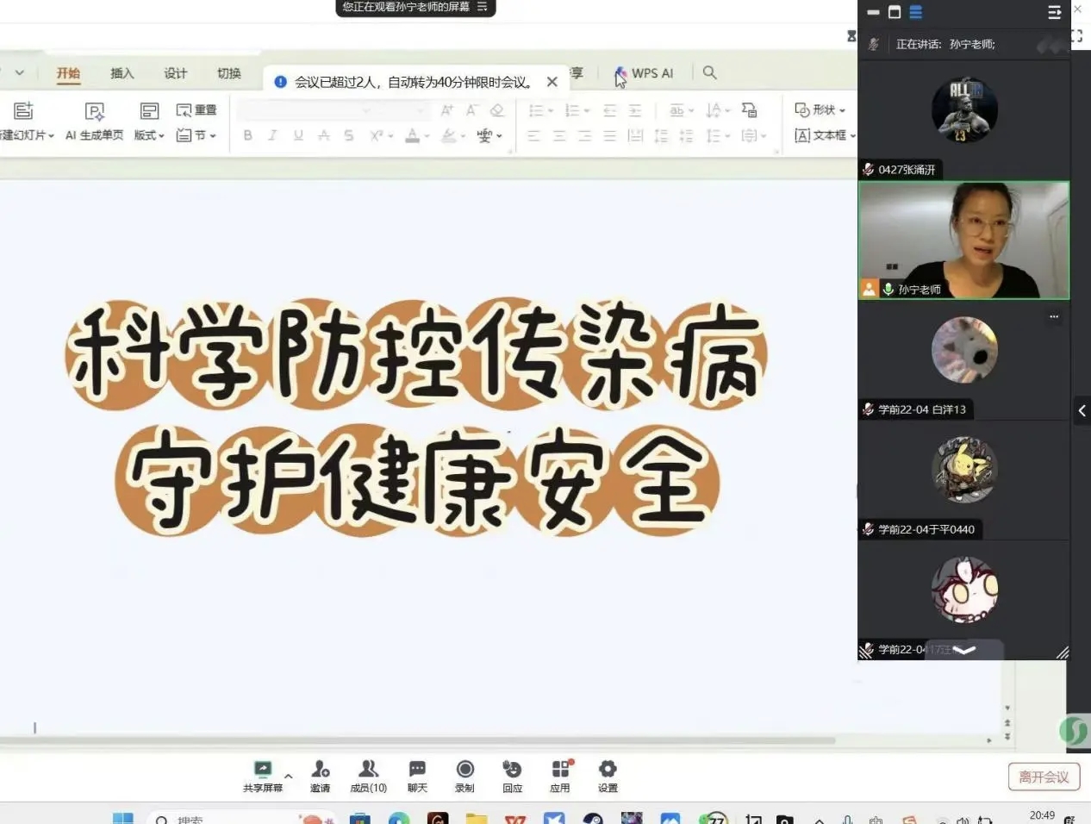Screen dimensions: 1091x824
Task: Switch to the 插入 ribbon tab
Action: coord(122,73)
